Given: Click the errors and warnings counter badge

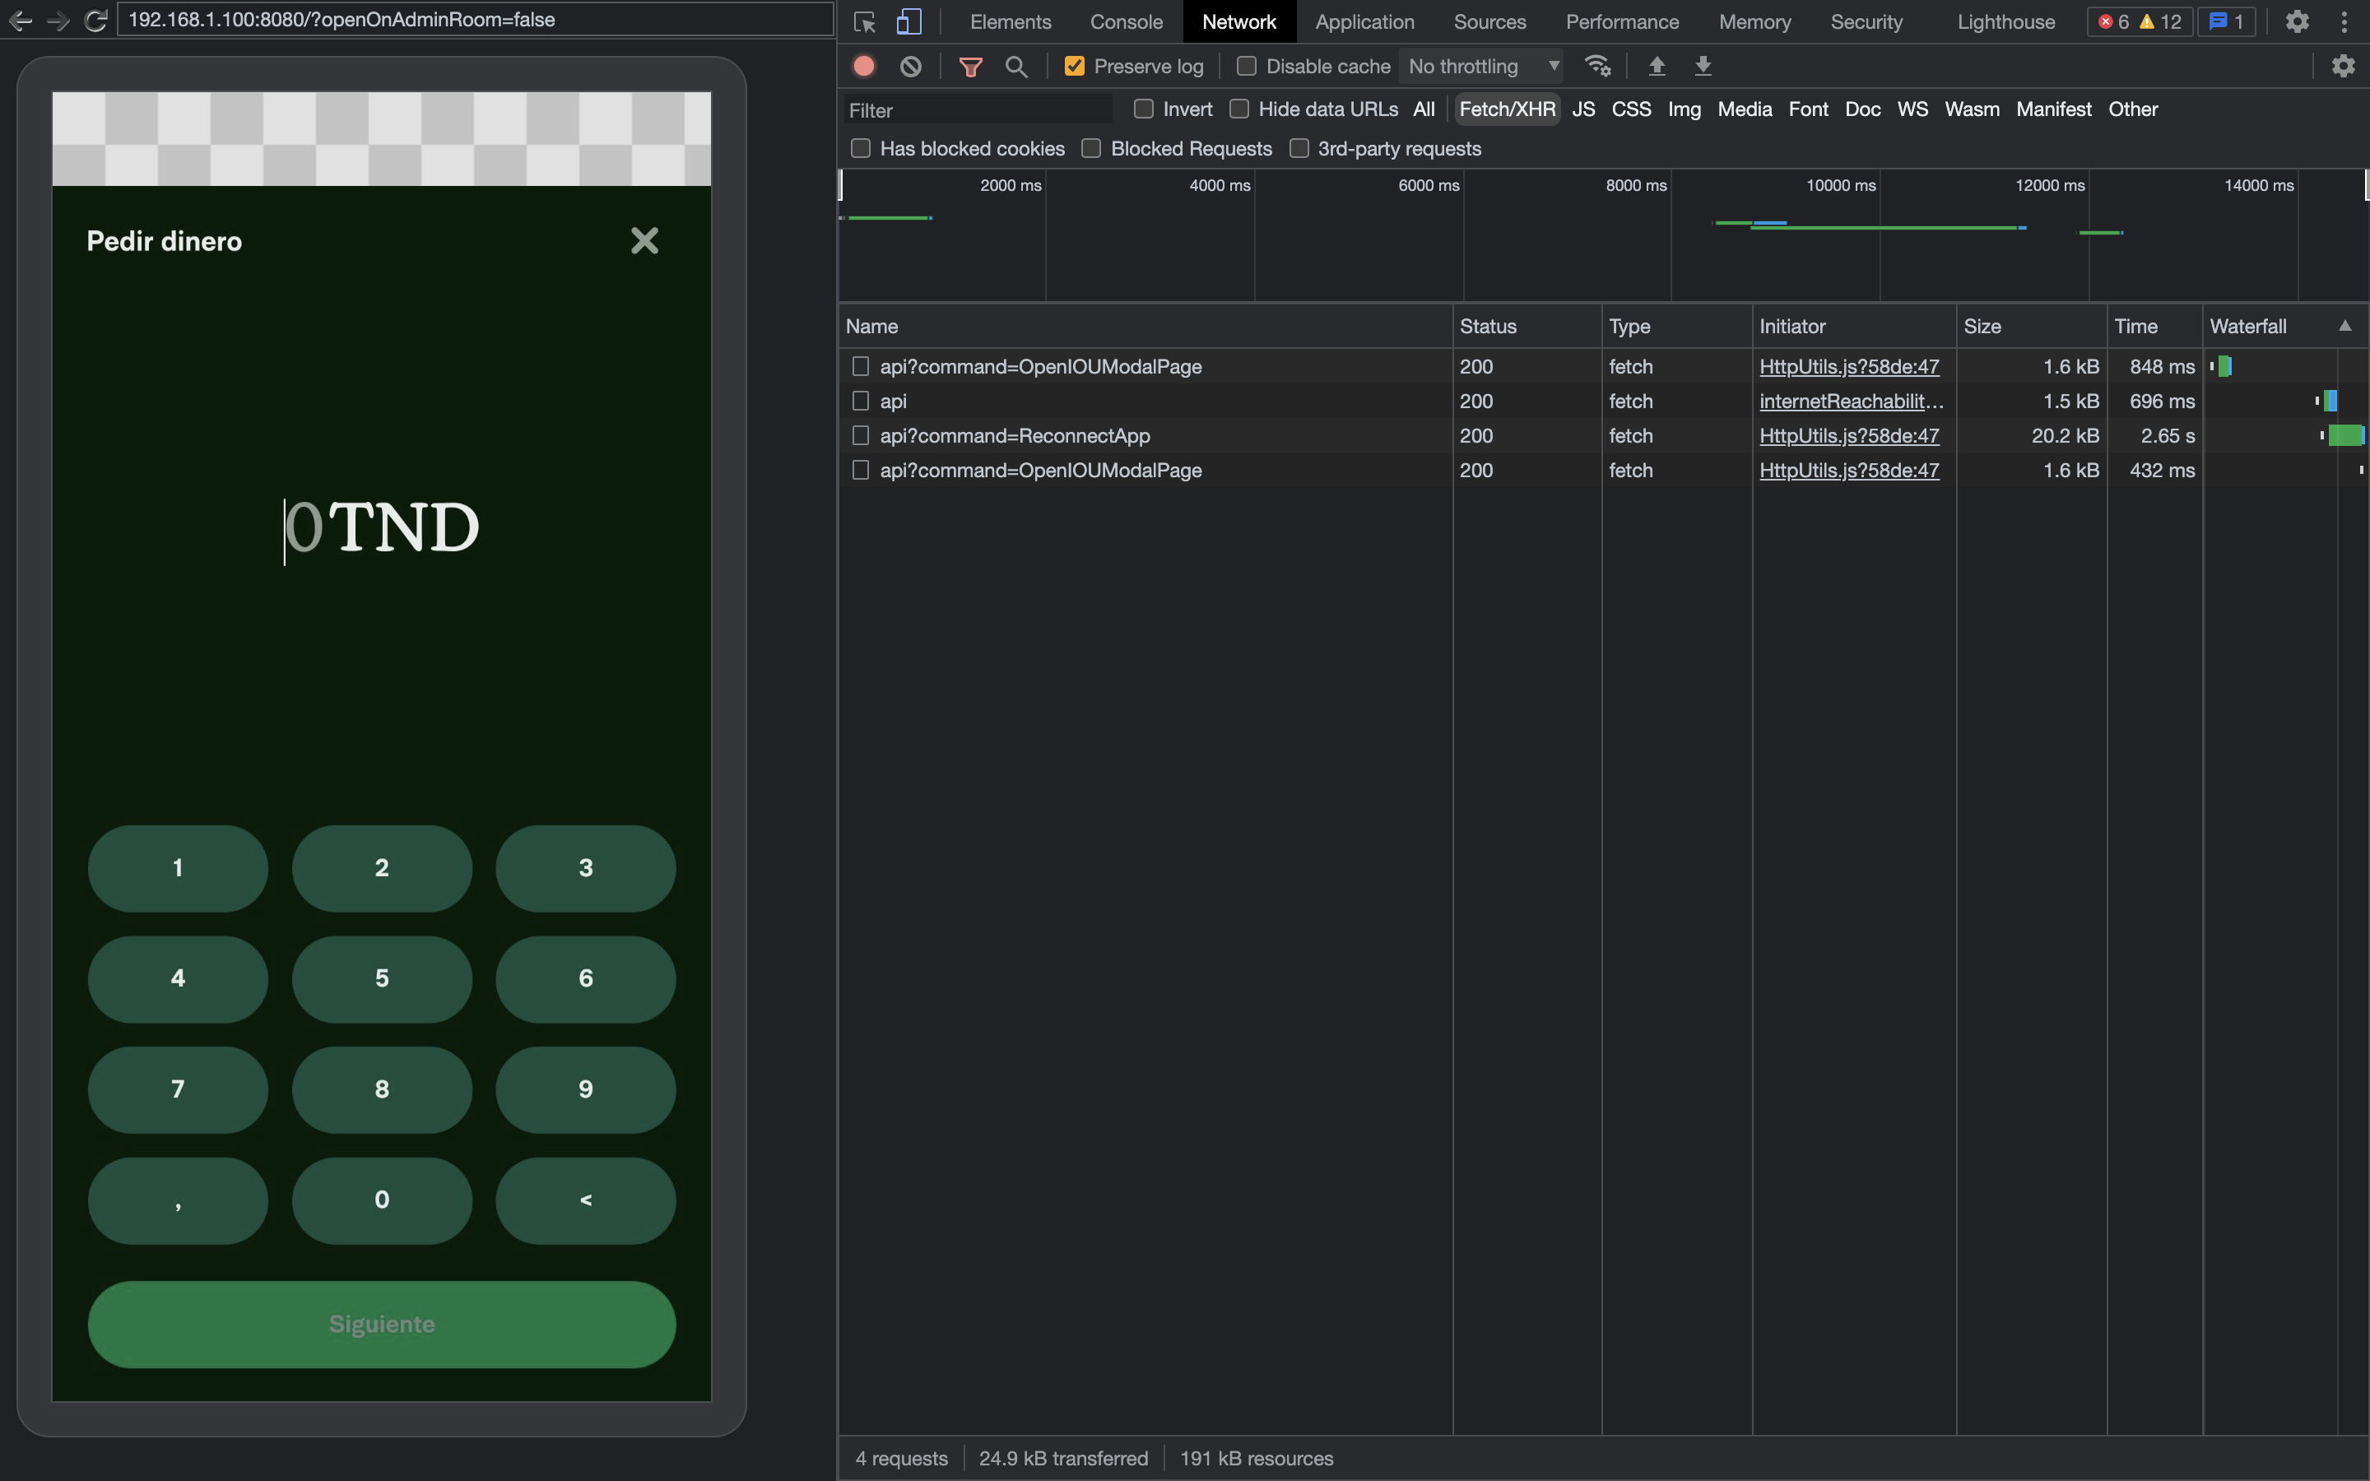Looking at the screenshot, I should [2140, 21].
